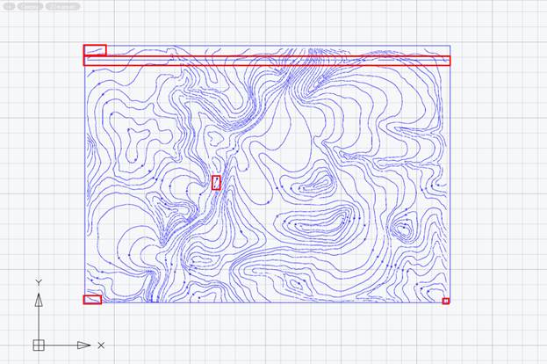
Task: Pick the left edge of blue border
Action: (85, 176)
